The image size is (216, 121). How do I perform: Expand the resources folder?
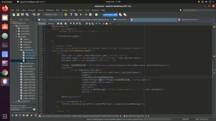click(16, 101)
